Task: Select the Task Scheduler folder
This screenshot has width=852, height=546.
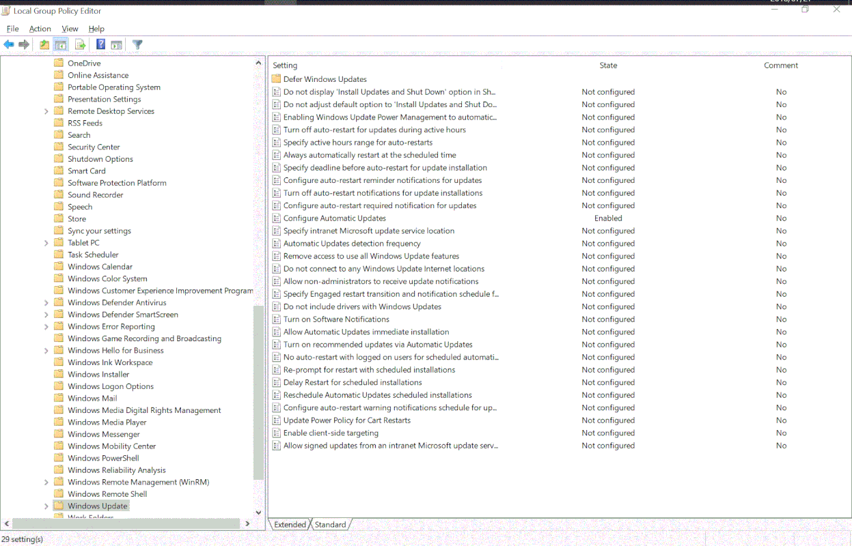Action: [93, 255]
